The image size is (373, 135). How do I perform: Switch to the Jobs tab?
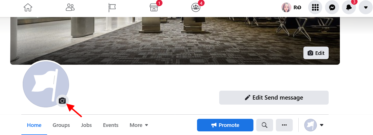[x=86, y=125]
